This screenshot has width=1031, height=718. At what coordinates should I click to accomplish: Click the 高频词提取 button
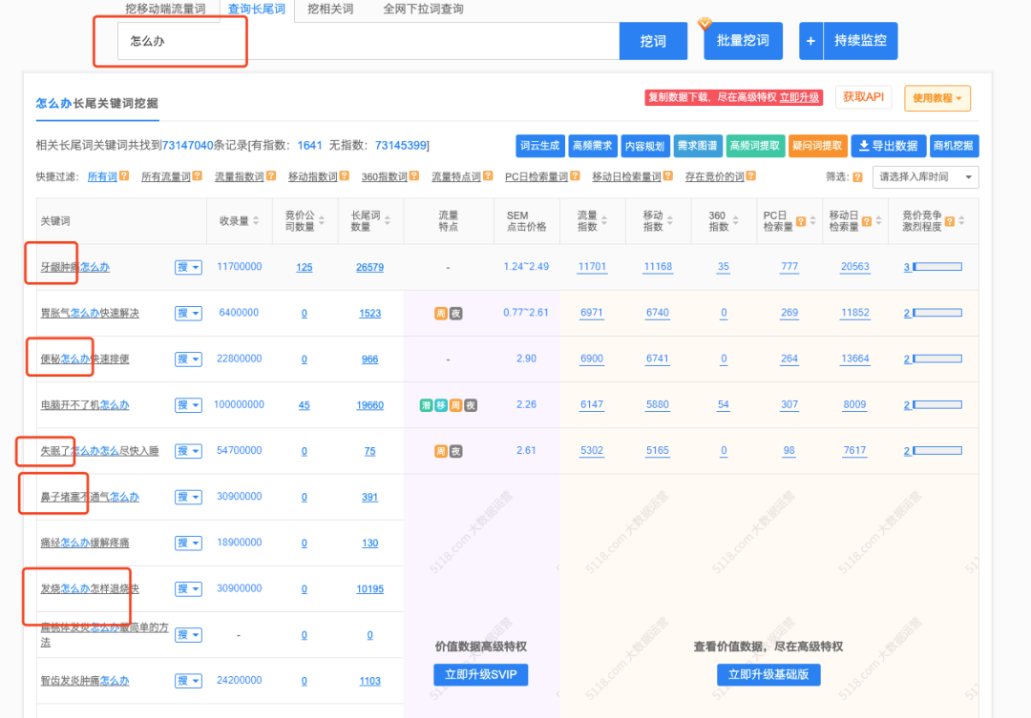click(x=755, y=146)
